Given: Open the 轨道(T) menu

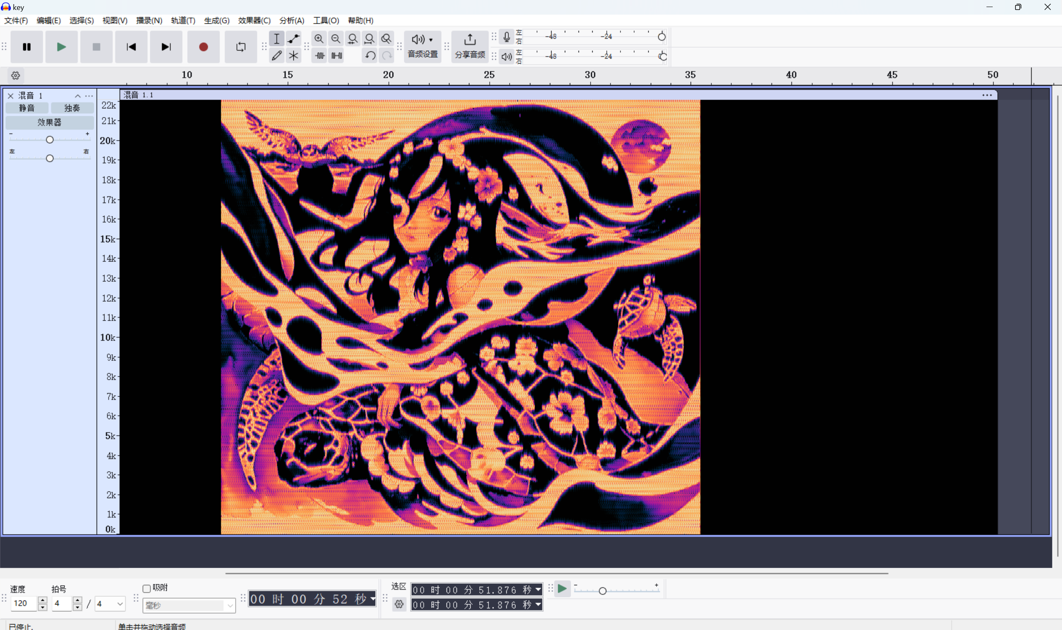Looking at the screenshot, I should coord(183,20).
